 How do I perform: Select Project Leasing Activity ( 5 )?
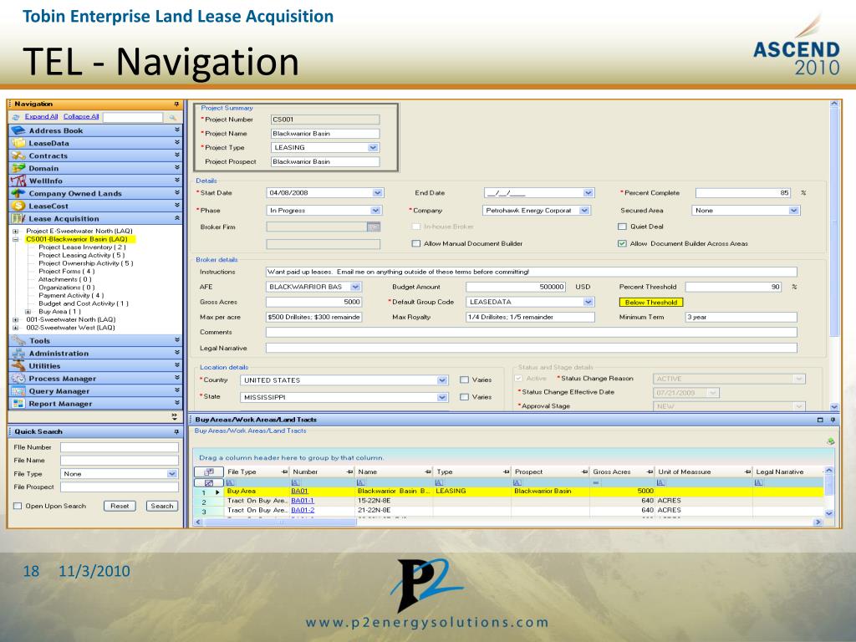pos(81,255)
